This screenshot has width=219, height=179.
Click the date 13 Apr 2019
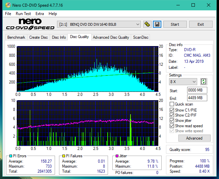point(194,61)
